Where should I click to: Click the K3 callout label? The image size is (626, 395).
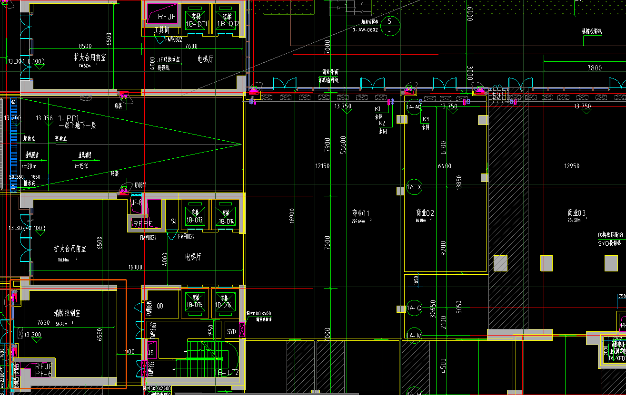point(426,119)
